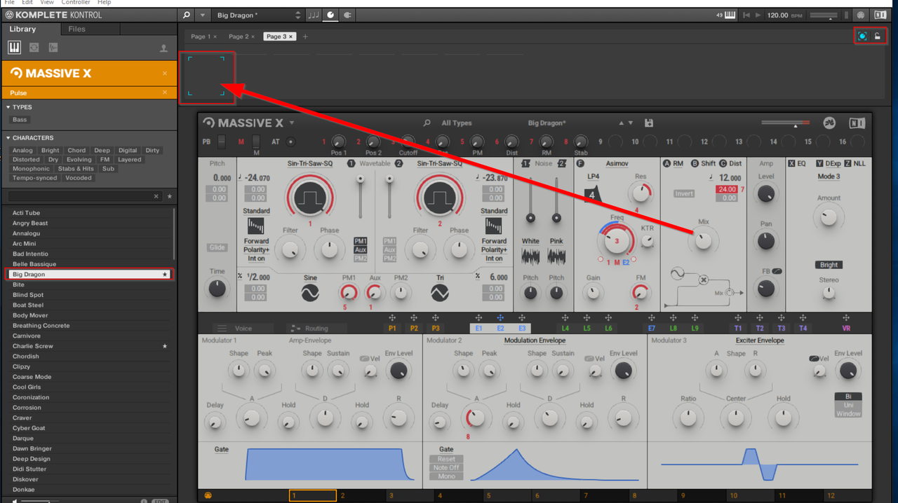Viewport: 898px width, 503px height.
Task: Show instruments with the piano keys icon
Action: [x=14, y=48]
